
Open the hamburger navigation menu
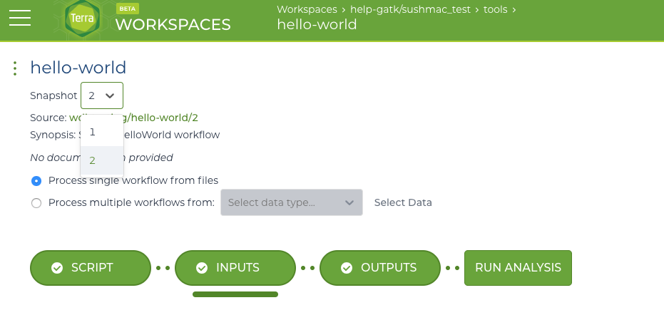[x=20, y=18]
